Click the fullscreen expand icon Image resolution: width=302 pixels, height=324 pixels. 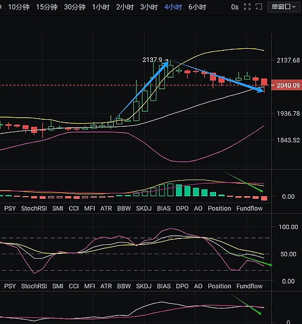pos(247,7)
